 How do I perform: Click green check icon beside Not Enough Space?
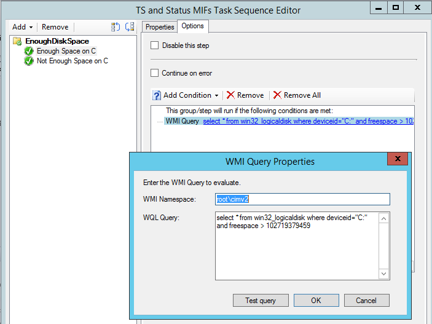coord(29,61)
